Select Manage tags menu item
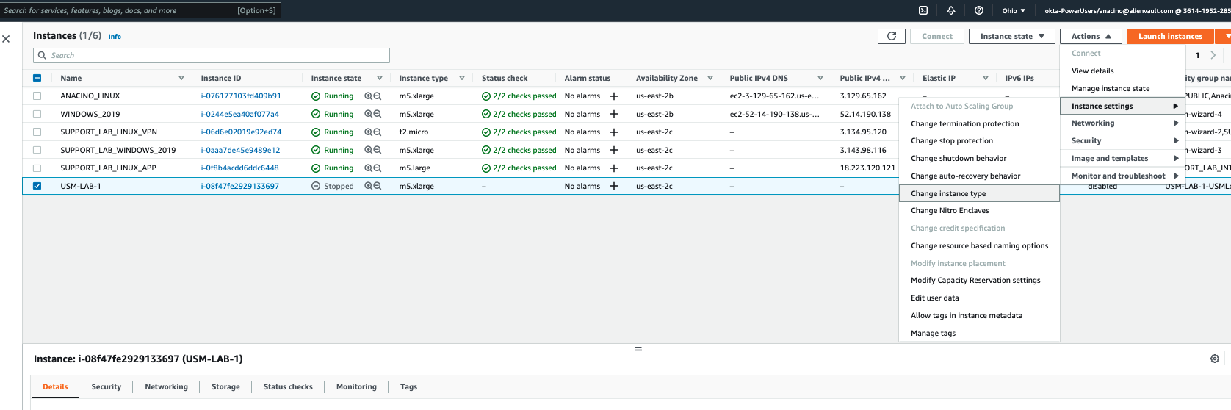1231x410 pixels. [979, 333]
